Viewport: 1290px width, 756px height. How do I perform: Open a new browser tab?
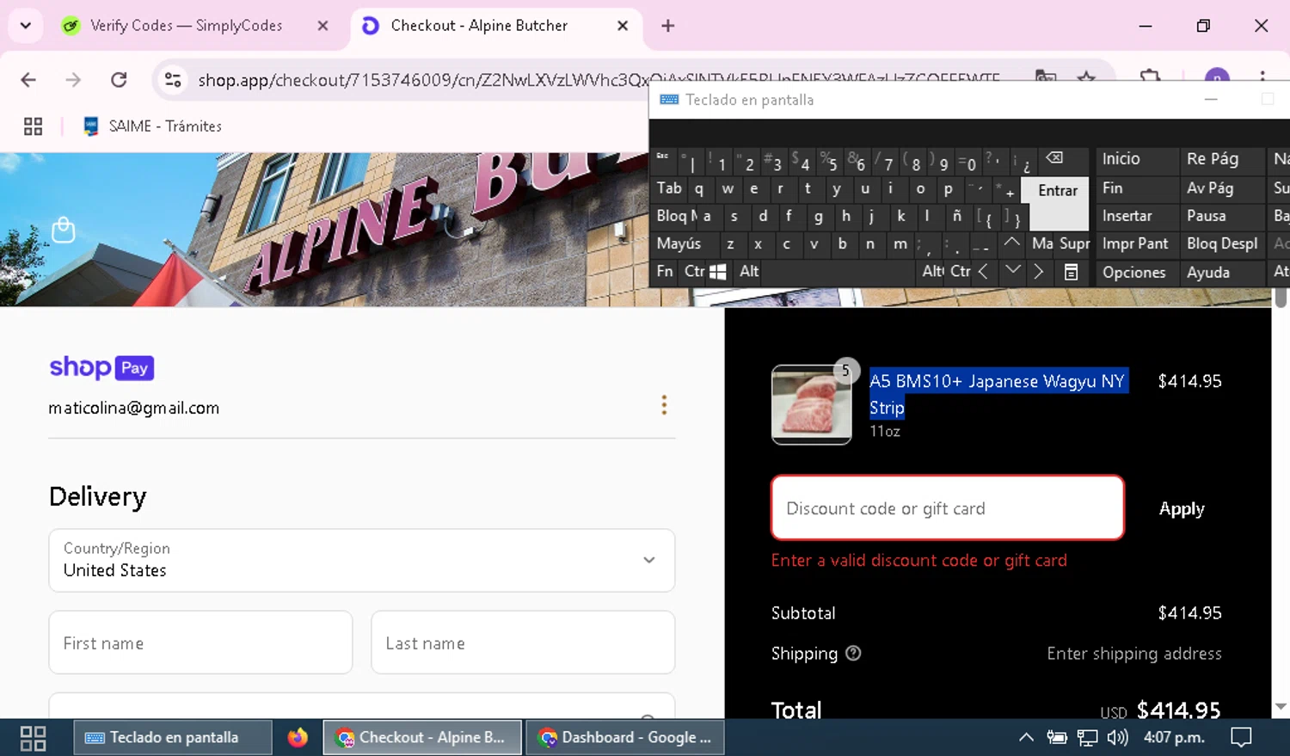[x=667, y=26]
